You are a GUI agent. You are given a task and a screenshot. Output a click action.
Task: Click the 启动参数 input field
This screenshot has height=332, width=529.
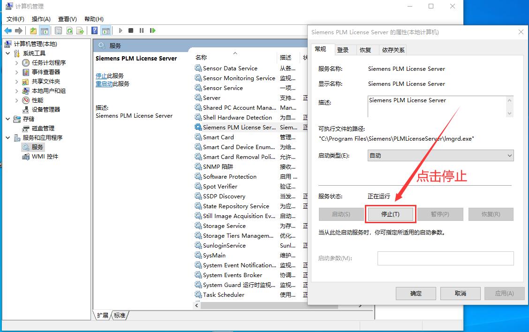click(x=445, y=258)
